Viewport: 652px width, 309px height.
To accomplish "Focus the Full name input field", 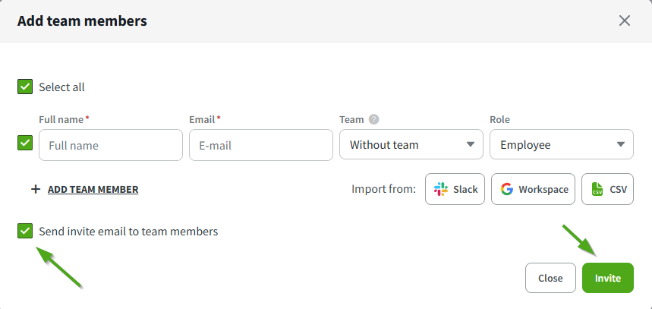I will [x=111, y=144].
